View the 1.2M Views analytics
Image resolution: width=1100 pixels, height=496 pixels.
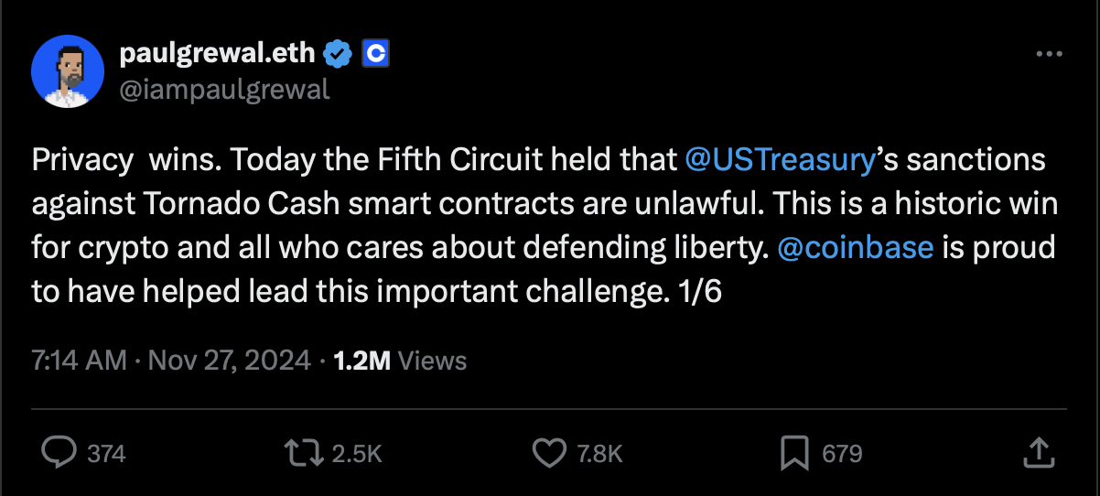coord(400,361)
